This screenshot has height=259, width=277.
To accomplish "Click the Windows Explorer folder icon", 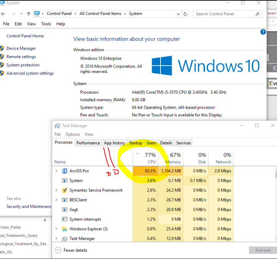I will 65,229.
